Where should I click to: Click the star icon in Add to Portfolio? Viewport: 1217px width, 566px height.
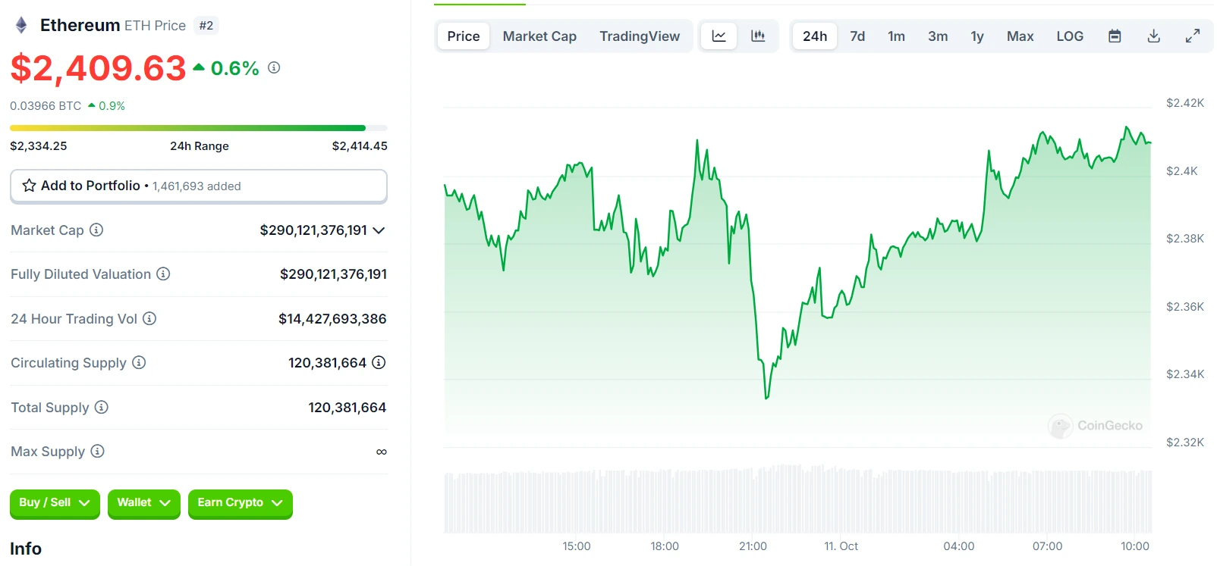[x=29, y=186]
